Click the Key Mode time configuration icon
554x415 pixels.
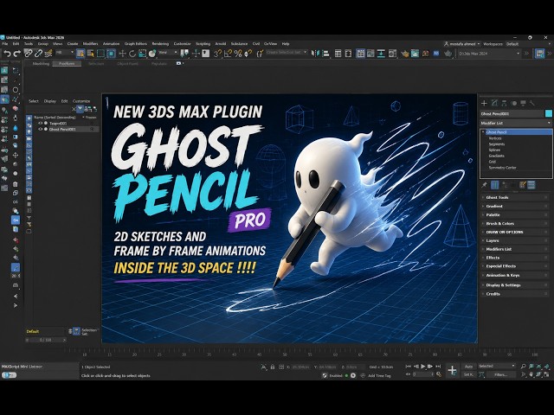click(439, 374)
